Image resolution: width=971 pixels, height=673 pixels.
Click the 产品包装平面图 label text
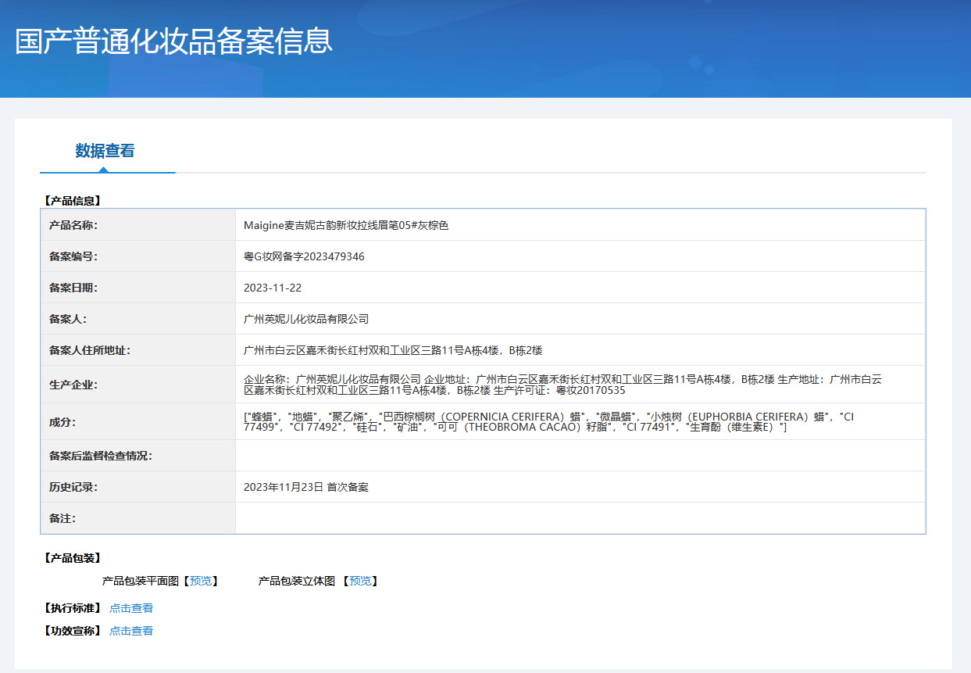(x=140, y=581)
